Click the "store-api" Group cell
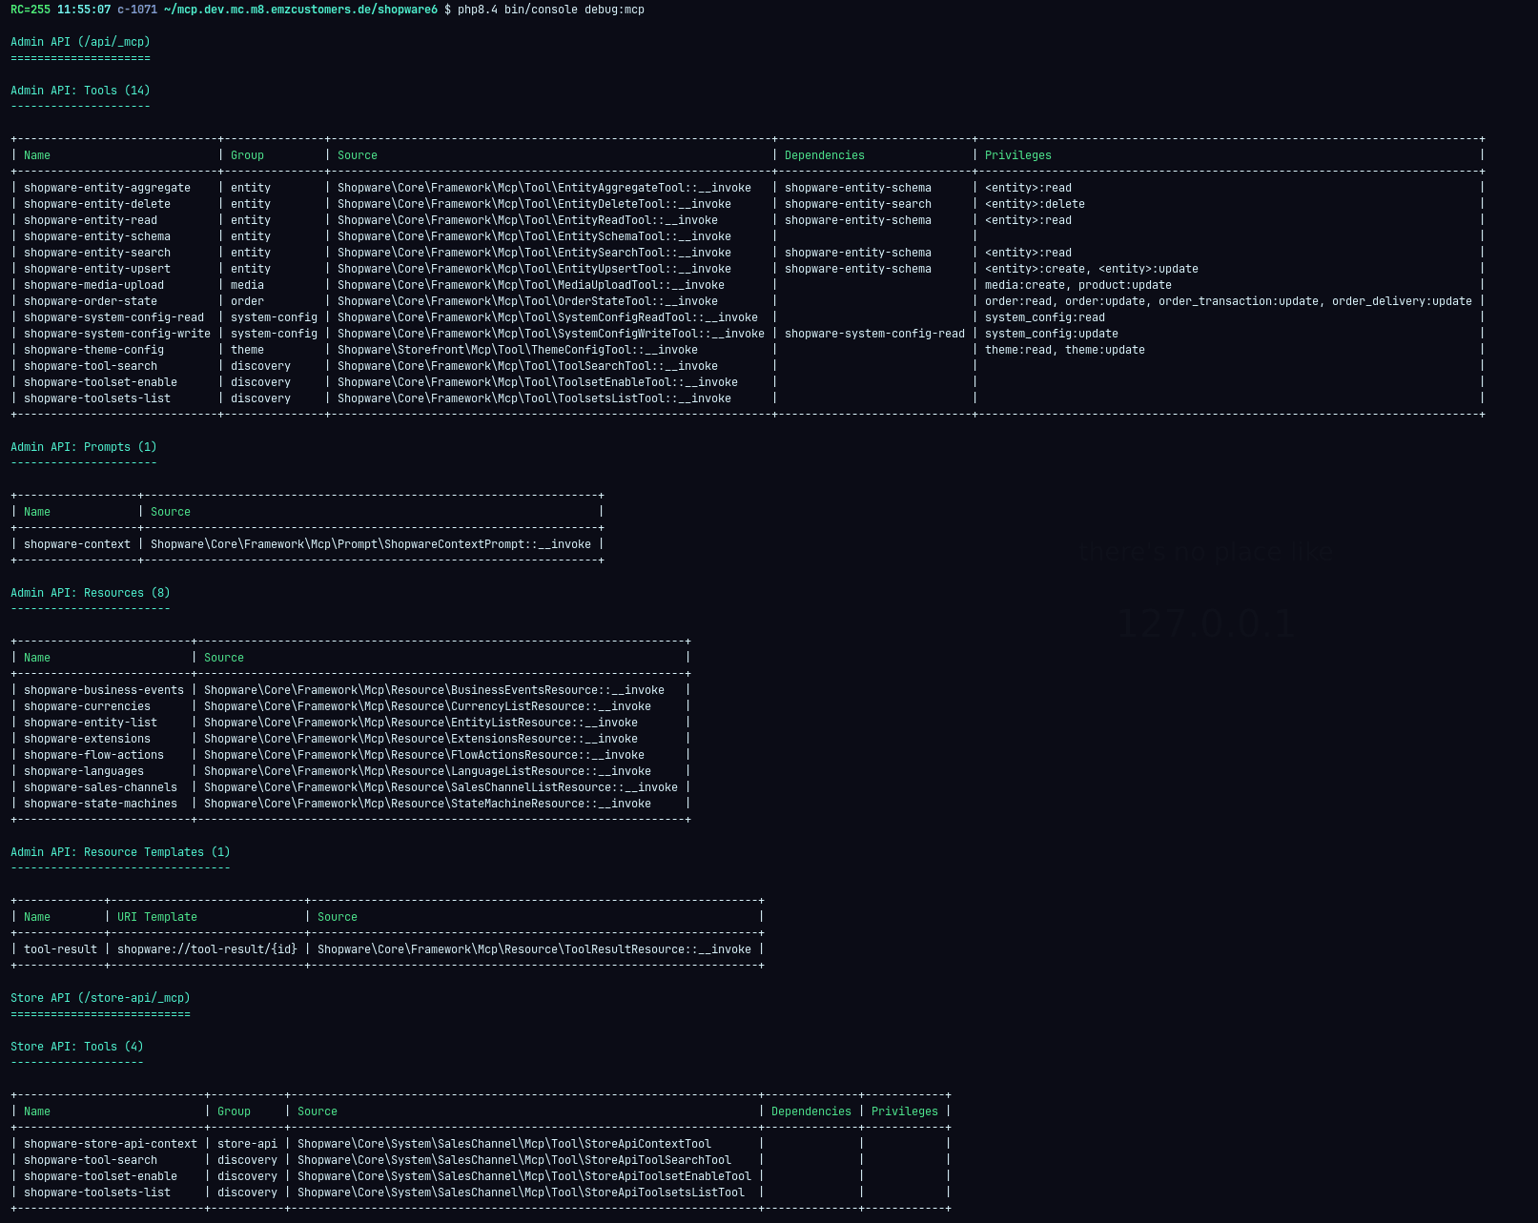Image resolution: width=1538 pixels, height=1223 pixels. pos(247,1144)
